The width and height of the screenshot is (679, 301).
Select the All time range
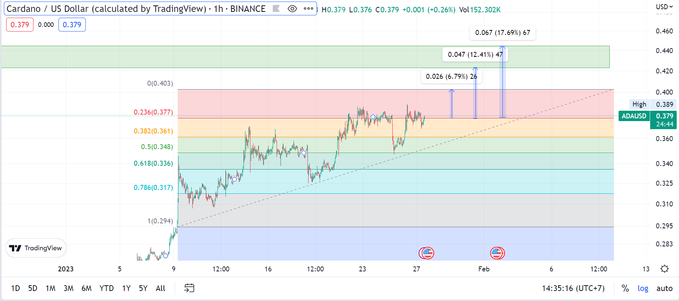160,288
